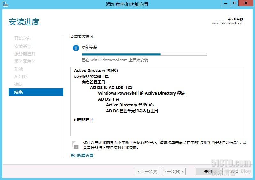255x180 pixels.
Task: Select the 安装类型 step
Action: click(23, 46)
